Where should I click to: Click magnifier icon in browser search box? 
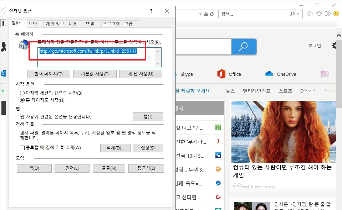tap(292, 14)
